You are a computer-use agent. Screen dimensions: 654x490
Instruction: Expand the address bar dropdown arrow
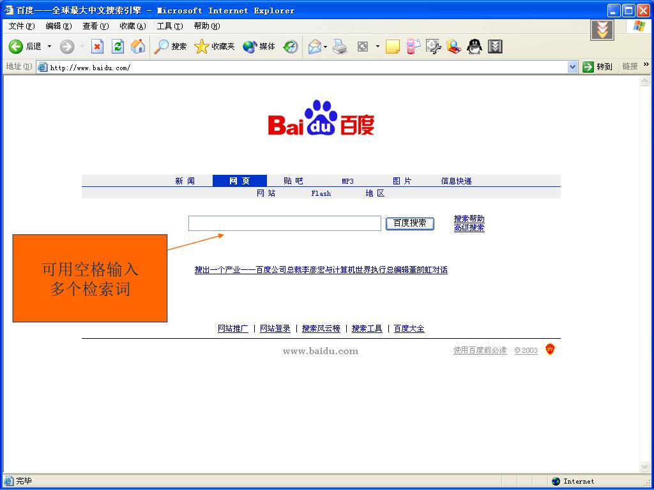click(573, 66)
